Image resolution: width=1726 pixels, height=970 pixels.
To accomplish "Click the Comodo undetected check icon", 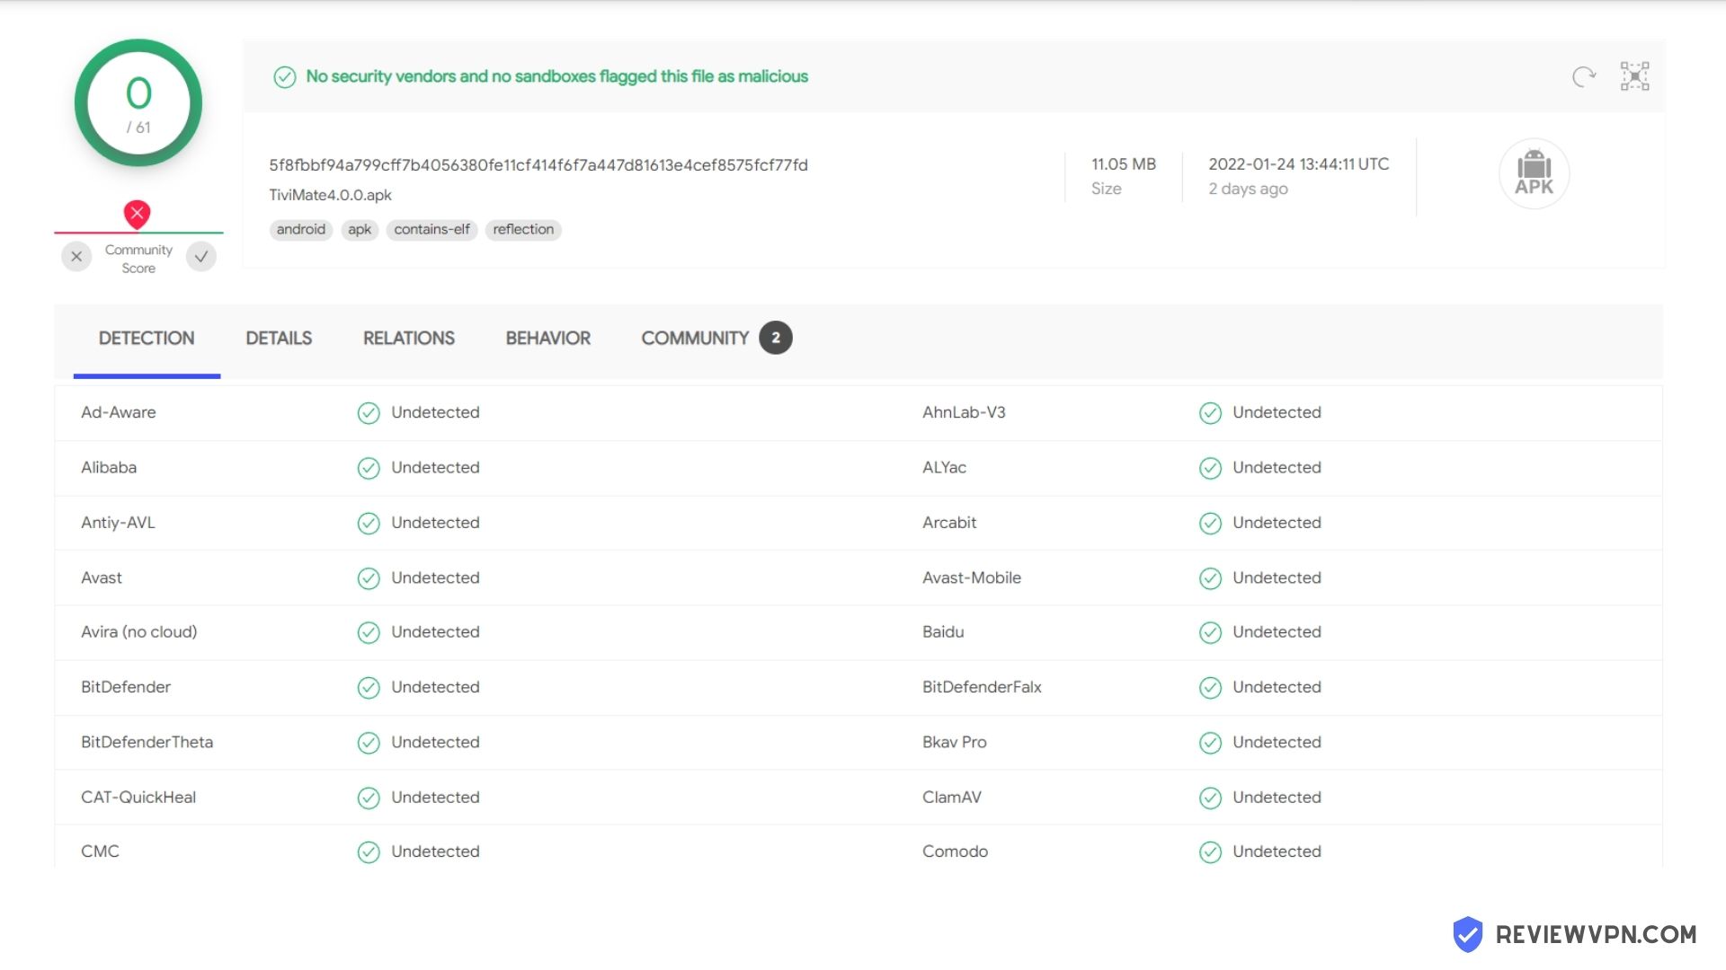I will (1210, 851).
